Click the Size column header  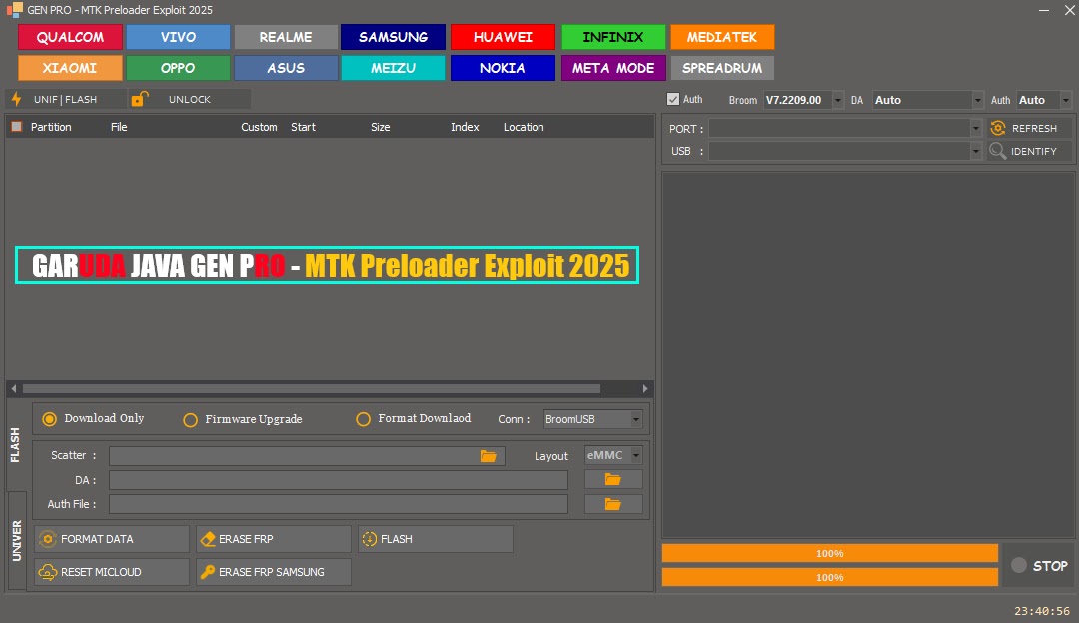(x=380, y=127)
